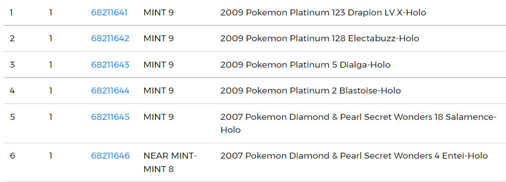Select the Drapion LV.X-Holo description text
Image resolution: width=506 pixels, height=182 pixels.
pos(323,12)
